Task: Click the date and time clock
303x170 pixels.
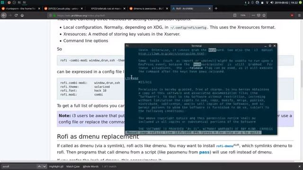Action: (x=286, y=3)
